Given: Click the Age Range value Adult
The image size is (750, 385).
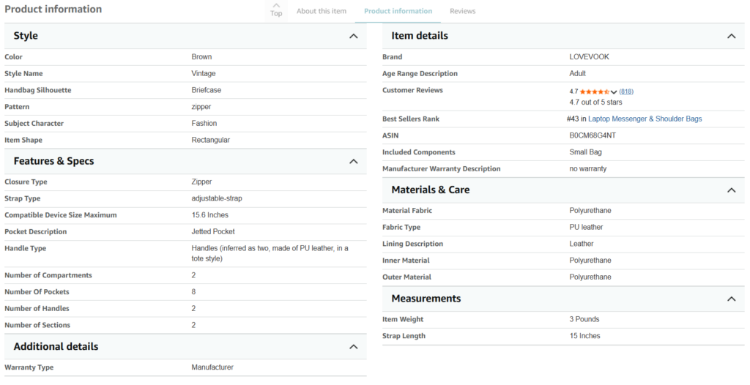Looking at the screenshot, I should click(577, 73).
